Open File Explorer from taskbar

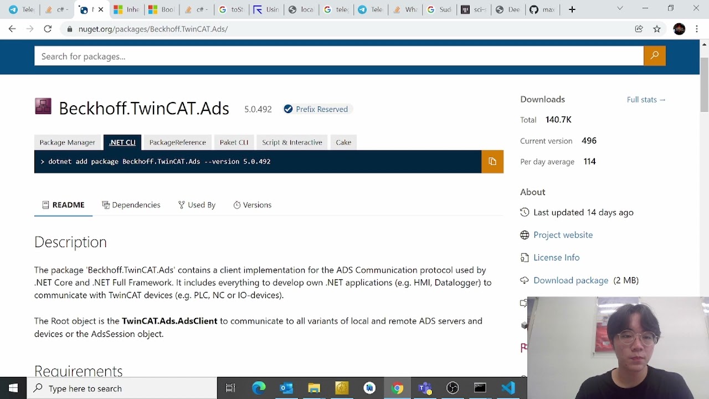coord(314,388)
